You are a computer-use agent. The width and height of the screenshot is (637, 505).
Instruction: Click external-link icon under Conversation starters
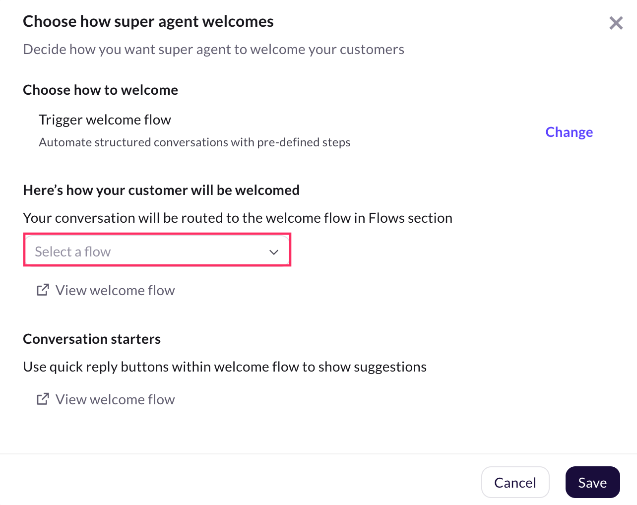[43, 399]
